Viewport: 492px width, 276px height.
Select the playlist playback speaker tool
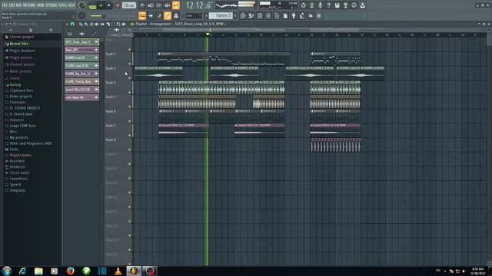124,24
